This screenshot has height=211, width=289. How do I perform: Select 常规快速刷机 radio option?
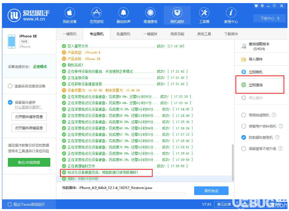(244, 115)
